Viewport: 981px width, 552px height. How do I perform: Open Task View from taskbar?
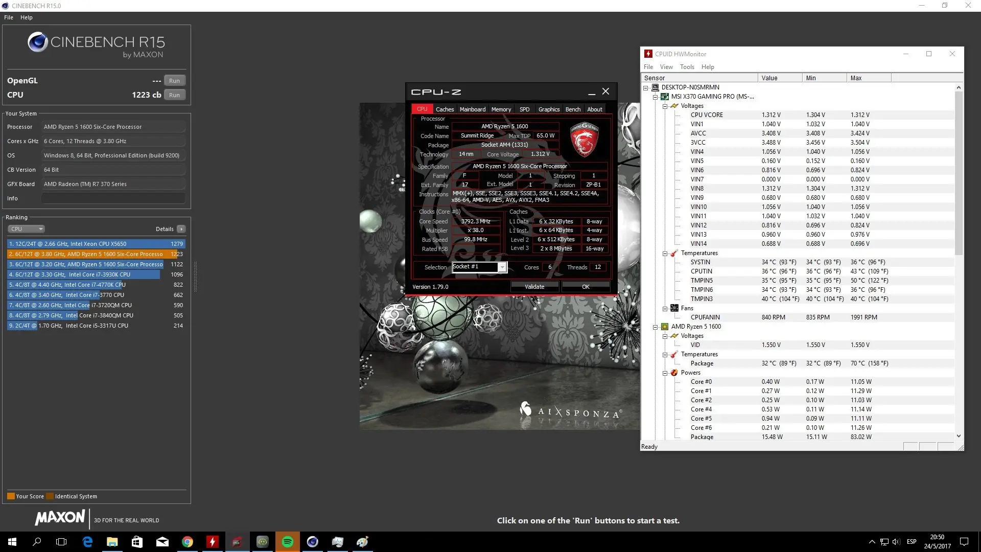[61, 542]
